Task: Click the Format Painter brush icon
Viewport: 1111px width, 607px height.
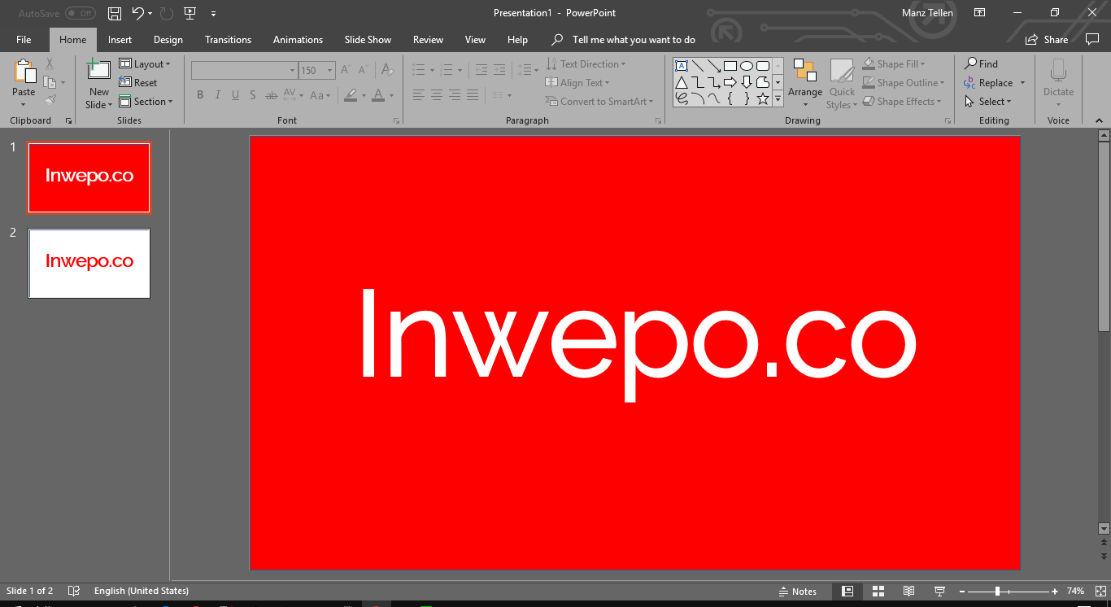Action: point(50,100)
